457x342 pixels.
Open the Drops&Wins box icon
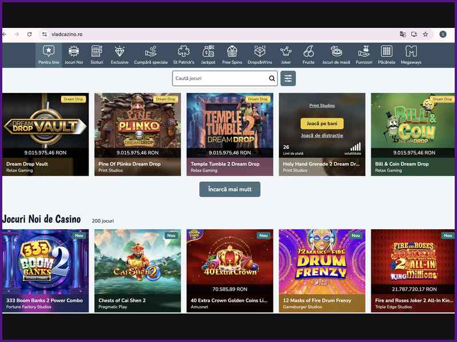tap(259, 51)
